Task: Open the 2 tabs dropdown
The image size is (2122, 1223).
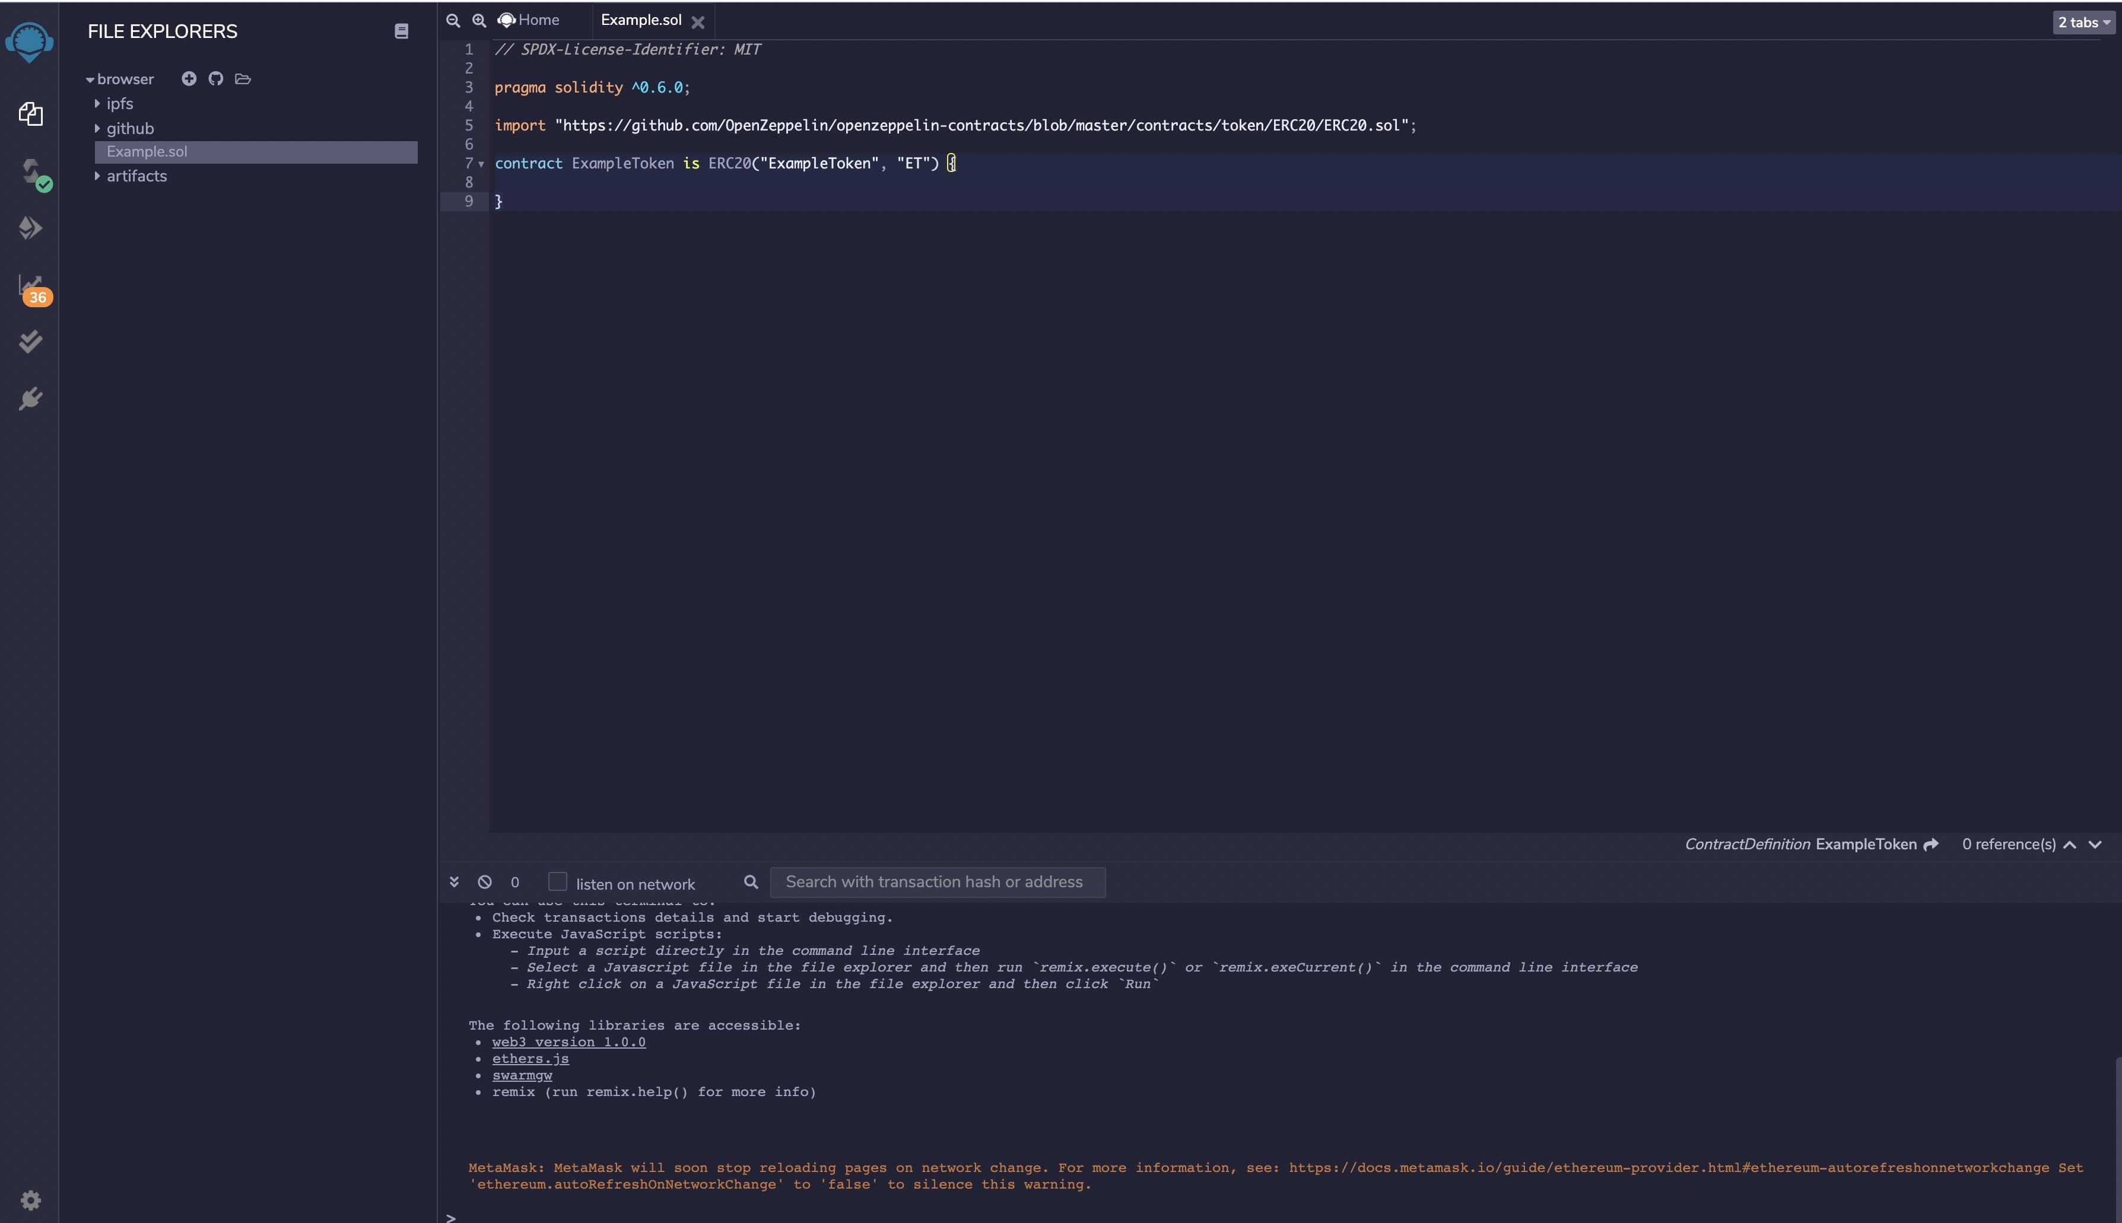Action: click(x=2083, y=22)
